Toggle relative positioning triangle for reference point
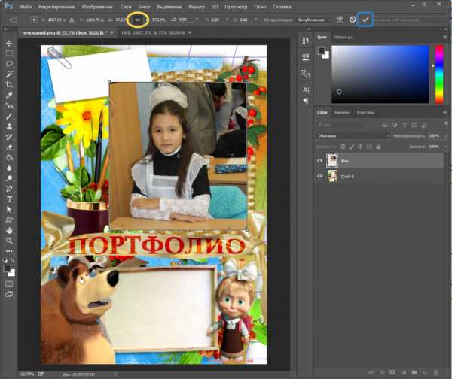Screen dimensions: 452x379 click(72, 20)
